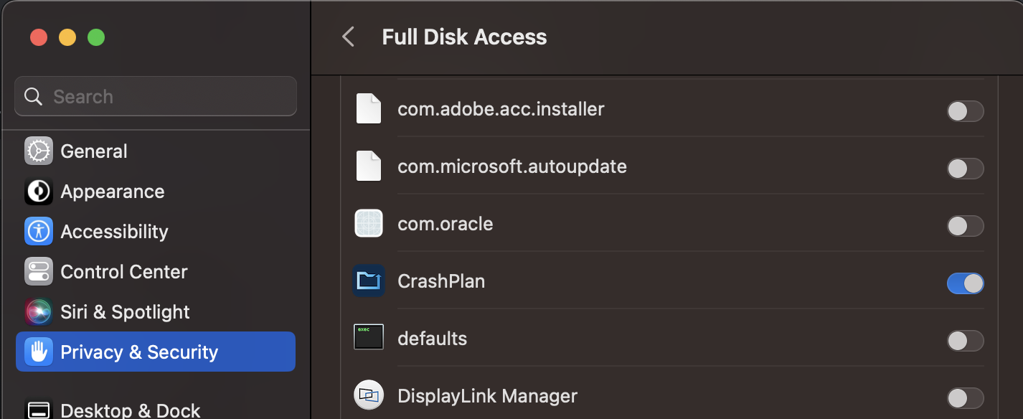Screen dimensions: 1023x419
Task: Select the Siri & Spotlight icon
Action: point(39,311)
